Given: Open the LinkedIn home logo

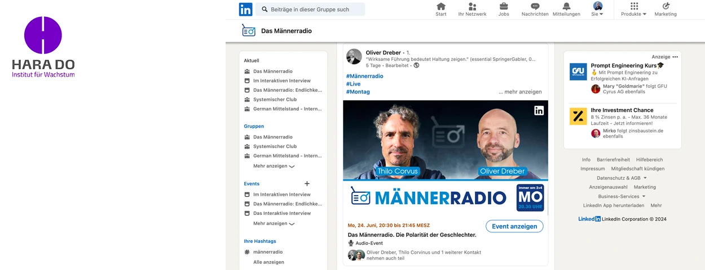Looking at the screenshot, I should 245,9.
